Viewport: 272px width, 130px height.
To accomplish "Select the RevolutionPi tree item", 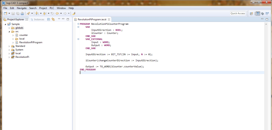I will coord(22,57).
